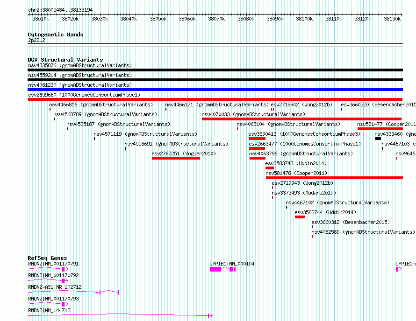Viewport: 416px width, 321px height.
Task: Open nsv581476 (Cooper2011) label
Action: pos(297,173)
